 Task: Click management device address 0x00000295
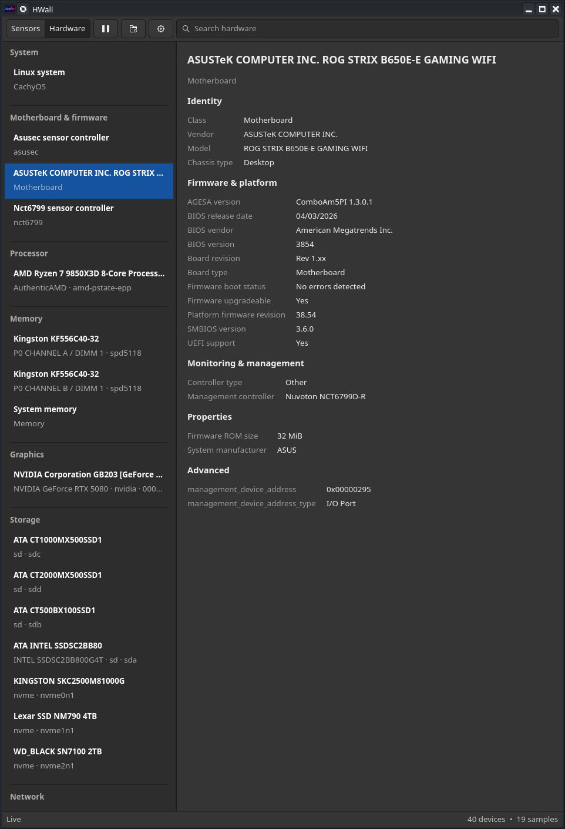point(349,489)
